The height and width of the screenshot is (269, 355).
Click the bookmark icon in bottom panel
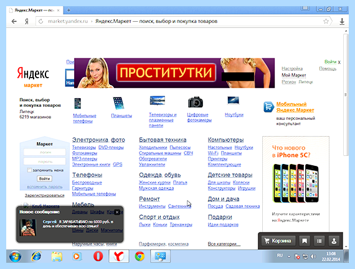[x=305, y=241]
